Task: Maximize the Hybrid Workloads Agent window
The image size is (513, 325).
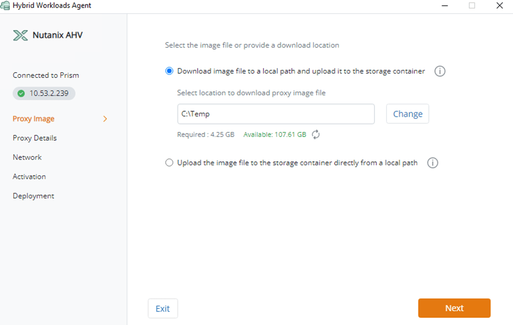Action: 472,5
